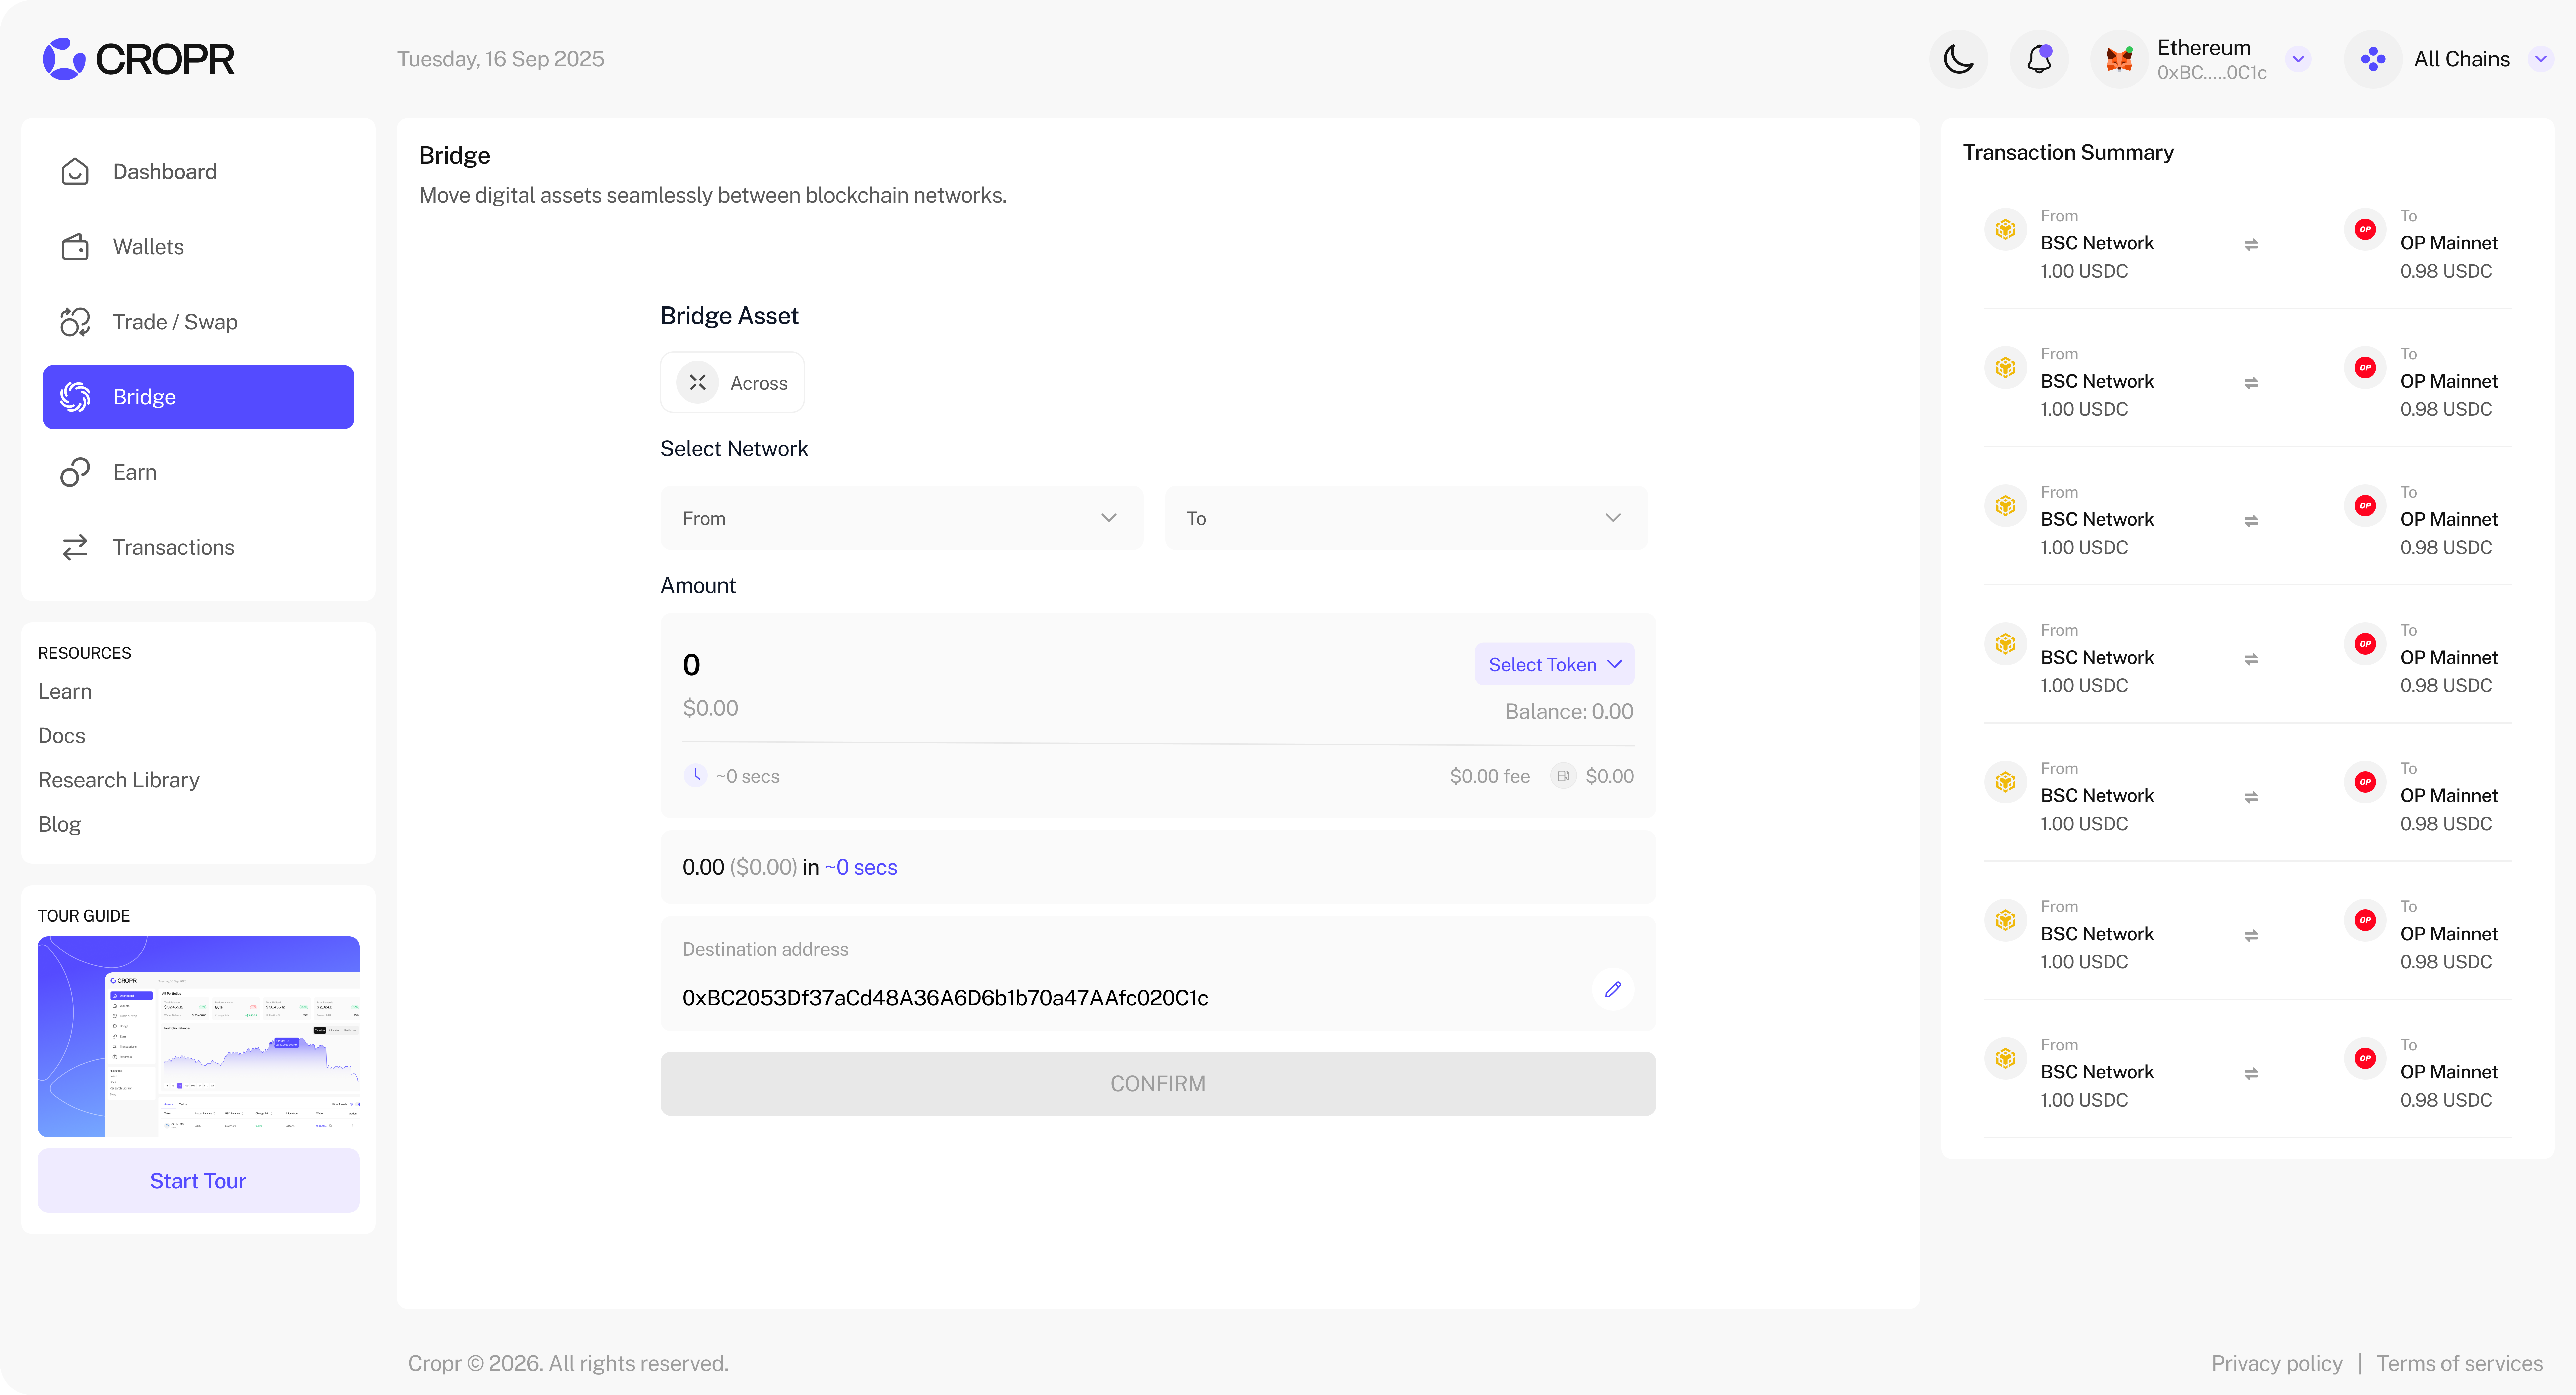Click the amount input showing 0
2576x1395 pixels.
[691, 665]
